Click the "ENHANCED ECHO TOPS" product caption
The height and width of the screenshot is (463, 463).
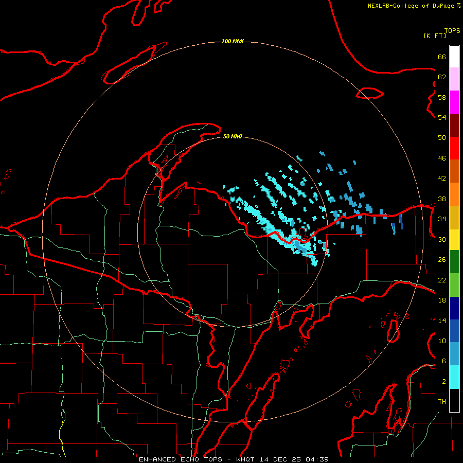pos(181,459)
